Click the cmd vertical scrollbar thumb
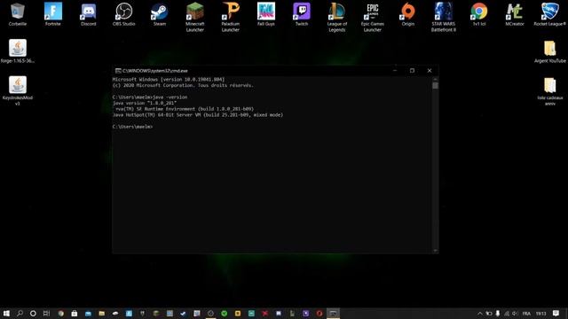The width and height of the screenshot is (568, 319). 436,86
